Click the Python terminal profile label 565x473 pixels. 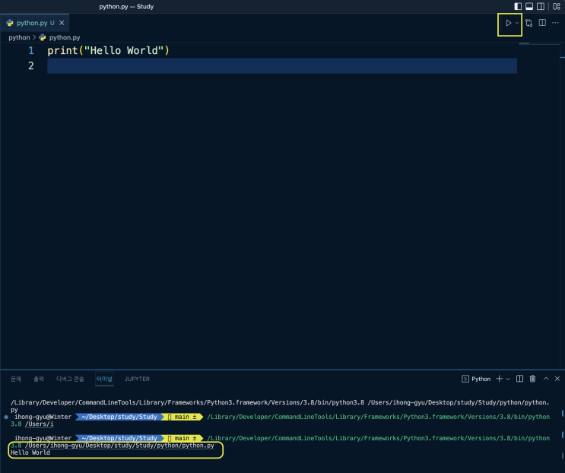tap(481, 379)
